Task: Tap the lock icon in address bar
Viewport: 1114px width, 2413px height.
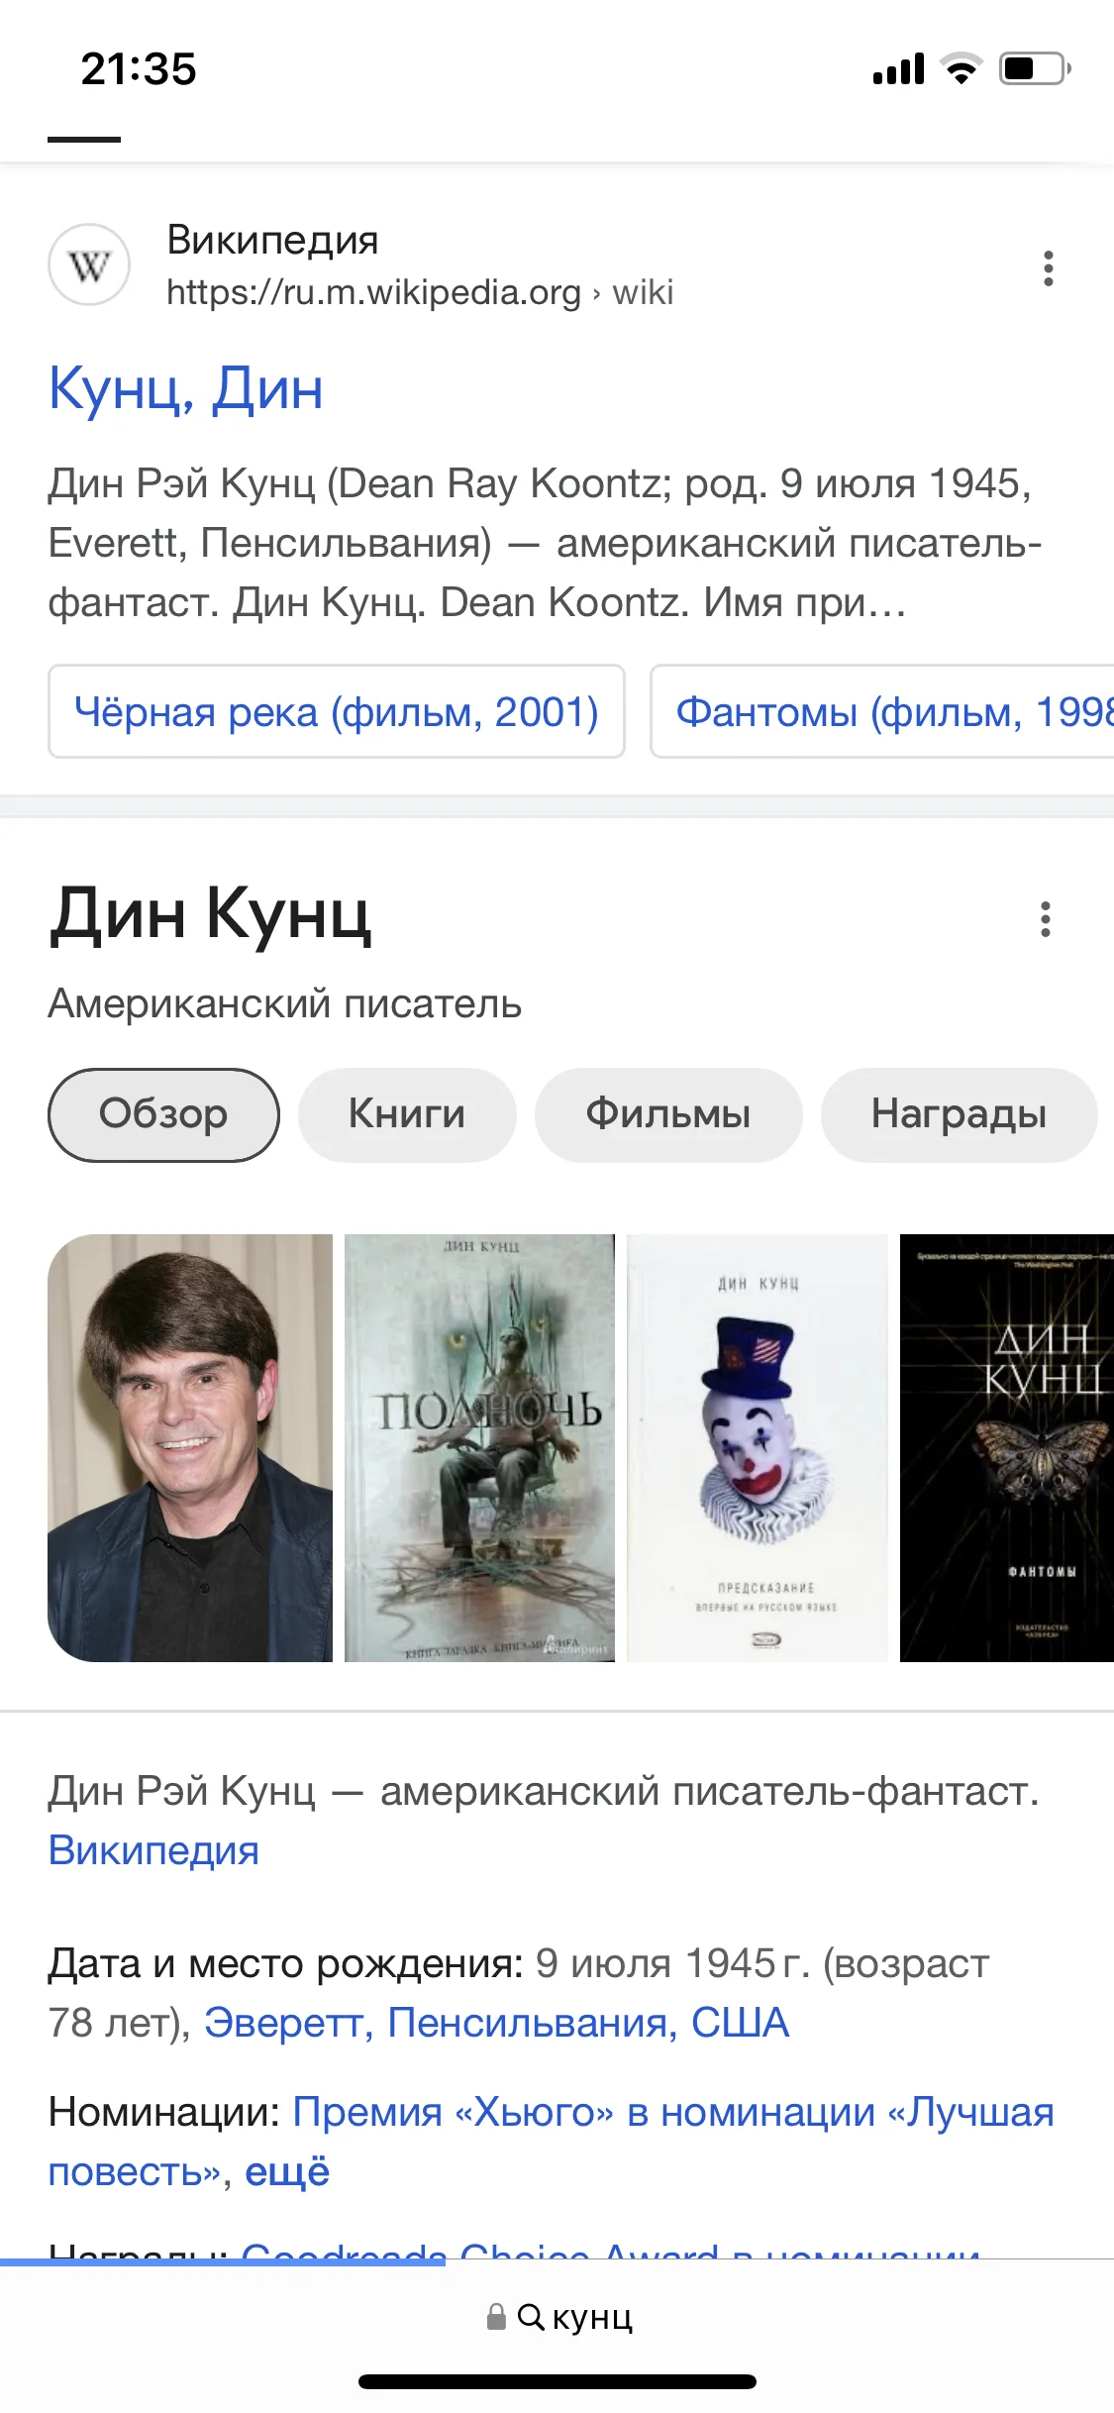Action: point(497,2316)
